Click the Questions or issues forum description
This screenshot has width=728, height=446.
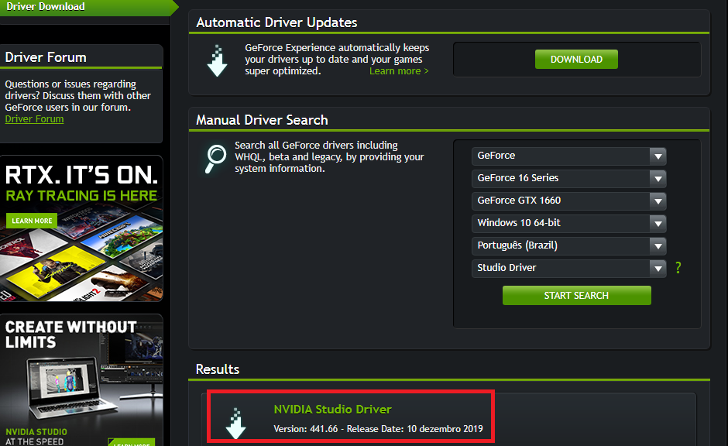pos(78,95)
